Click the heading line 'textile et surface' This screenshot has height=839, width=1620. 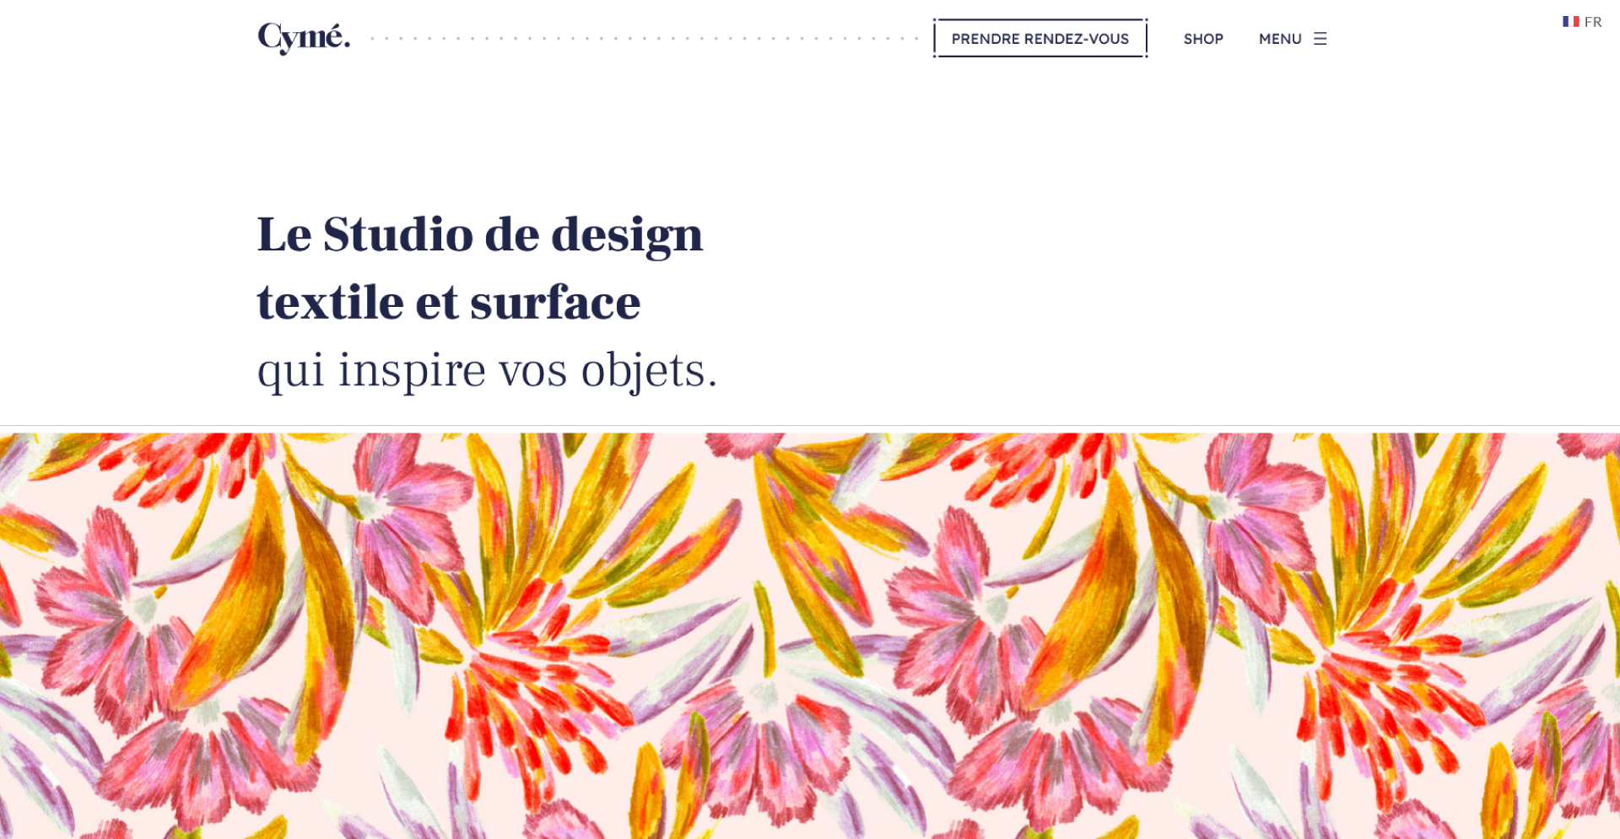(x=449, y=302)
